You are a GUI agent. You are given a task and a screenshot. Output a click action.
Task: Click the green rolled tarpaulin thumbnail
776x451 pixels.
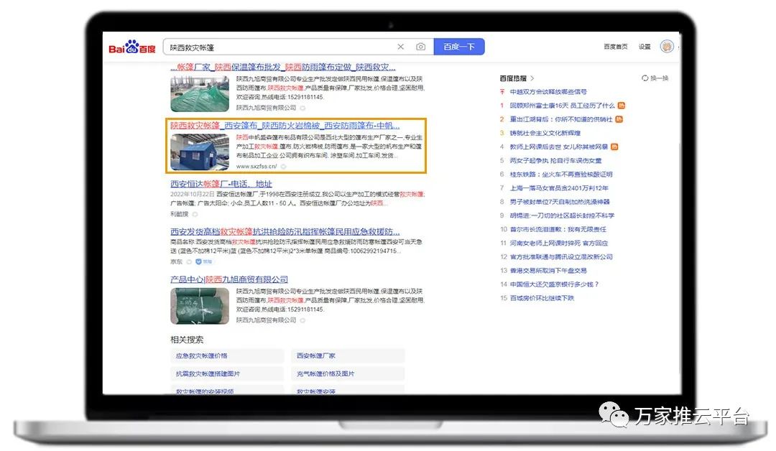pyautogui.click(x=200, y=306)
